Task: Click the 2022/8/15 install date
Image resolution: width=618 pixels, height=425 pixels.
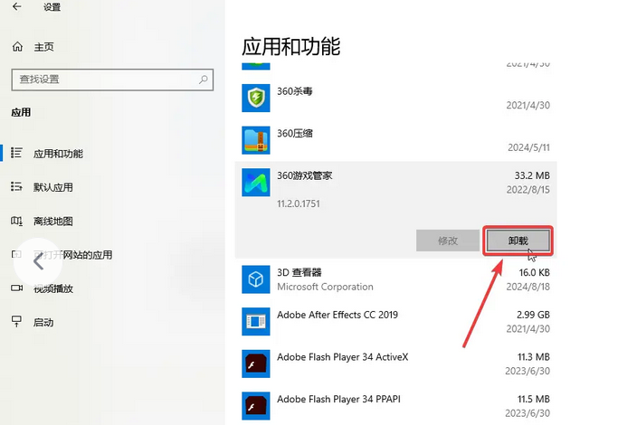Action: pos(528,190)
